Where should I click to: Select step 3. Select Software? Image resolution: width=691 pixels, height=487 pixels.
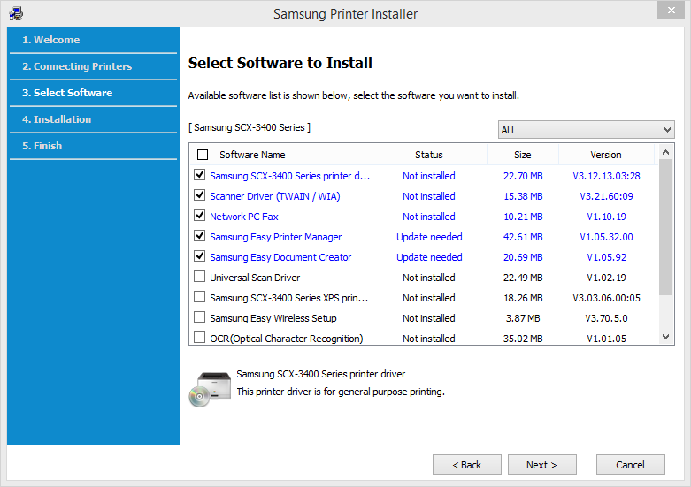tap(67, 93)
